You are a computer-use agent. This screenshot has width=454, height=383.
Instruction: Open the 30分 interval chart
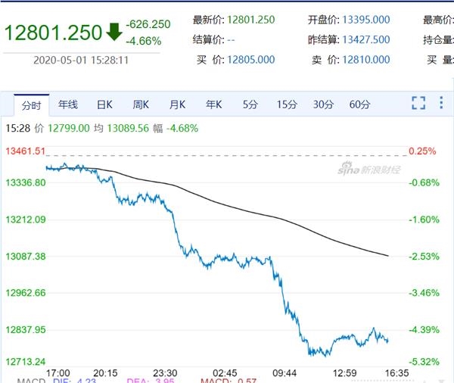coord(323,104)
